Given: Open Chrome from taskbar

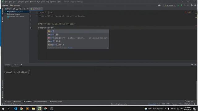Looking at the screenshot, I should (x=21, y=109).
